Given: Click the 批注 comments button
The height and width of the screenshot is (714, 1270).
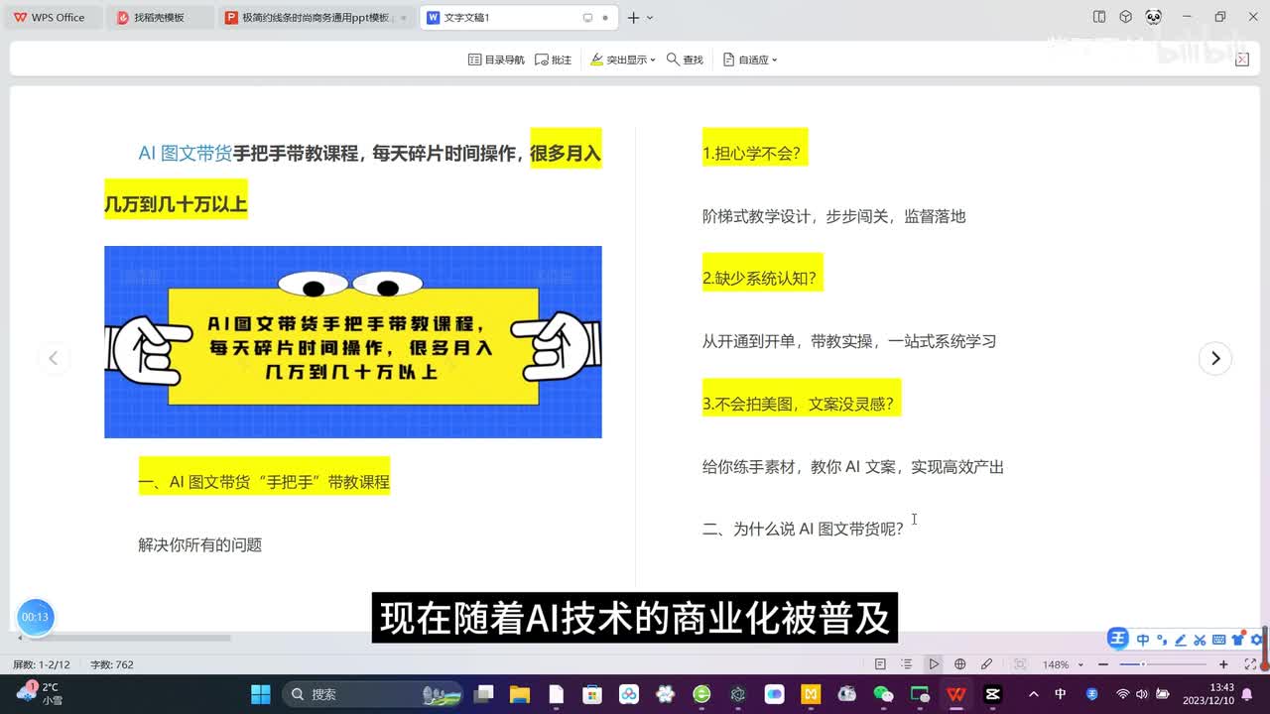Looking at the screenshot, I should pos(553,59).
